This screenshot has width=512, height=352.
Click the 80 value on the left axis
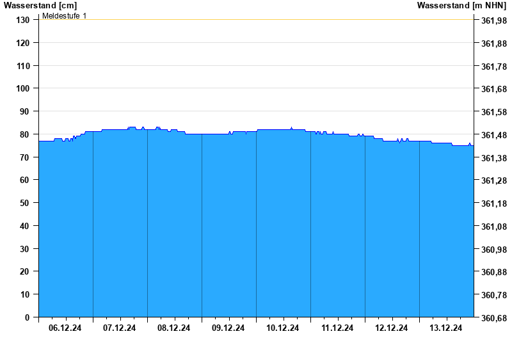[24, 134]
